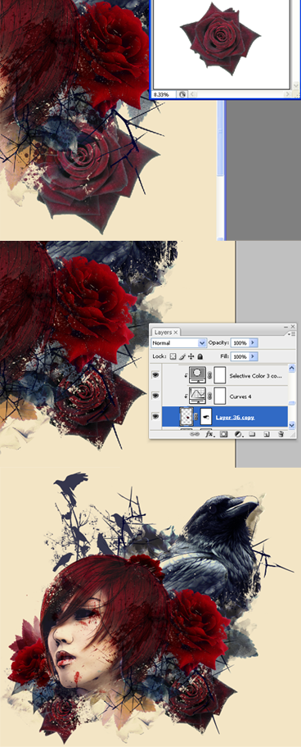Select the Curves 4 adjustment thumbnail
Image resolution: width=301 pixels, height=747 pixels.
point(197,396)
